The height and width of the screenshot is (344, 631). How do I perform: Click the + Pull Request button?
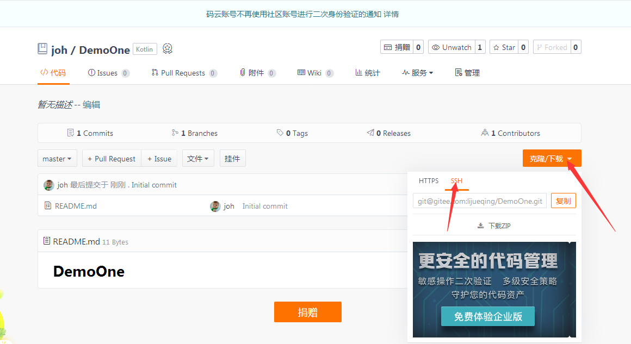coord(112,158)
